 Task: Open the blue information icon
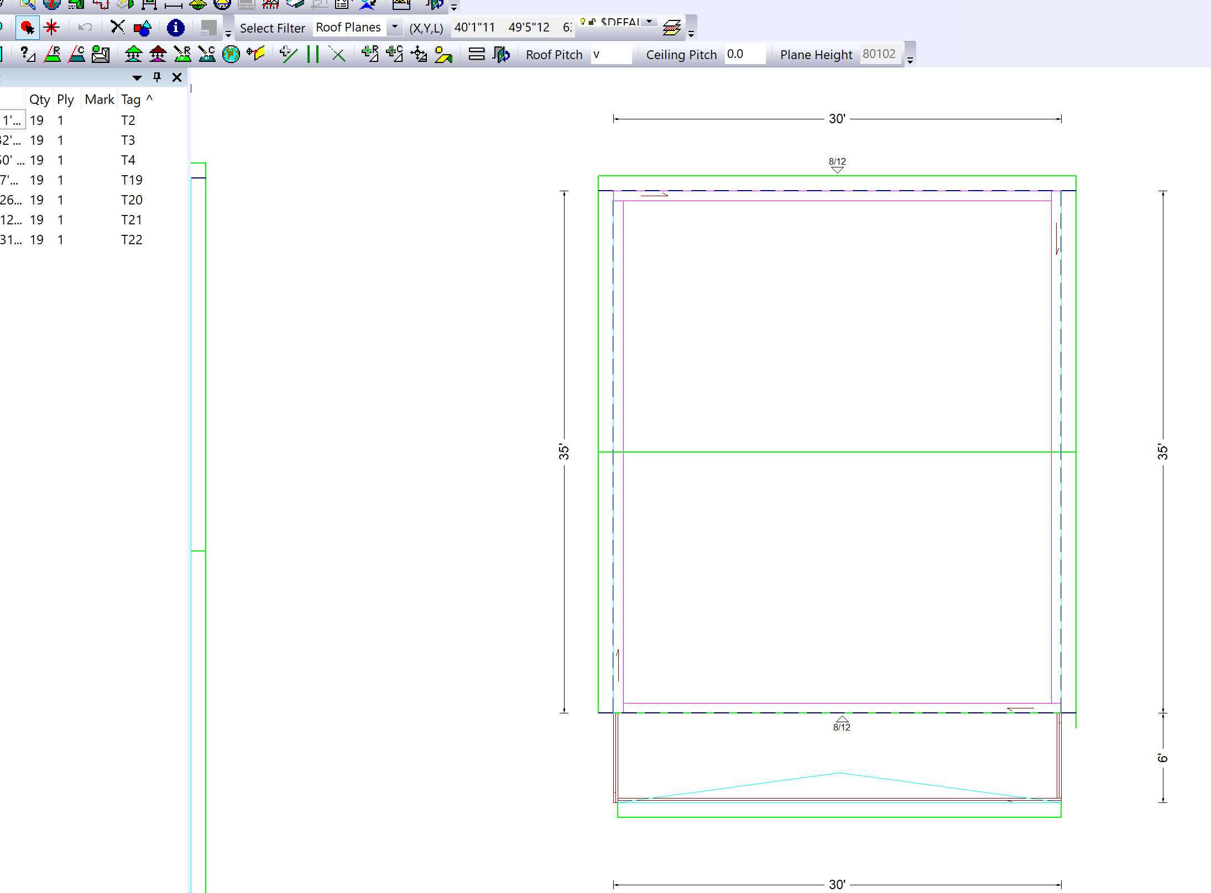point(175,28)
